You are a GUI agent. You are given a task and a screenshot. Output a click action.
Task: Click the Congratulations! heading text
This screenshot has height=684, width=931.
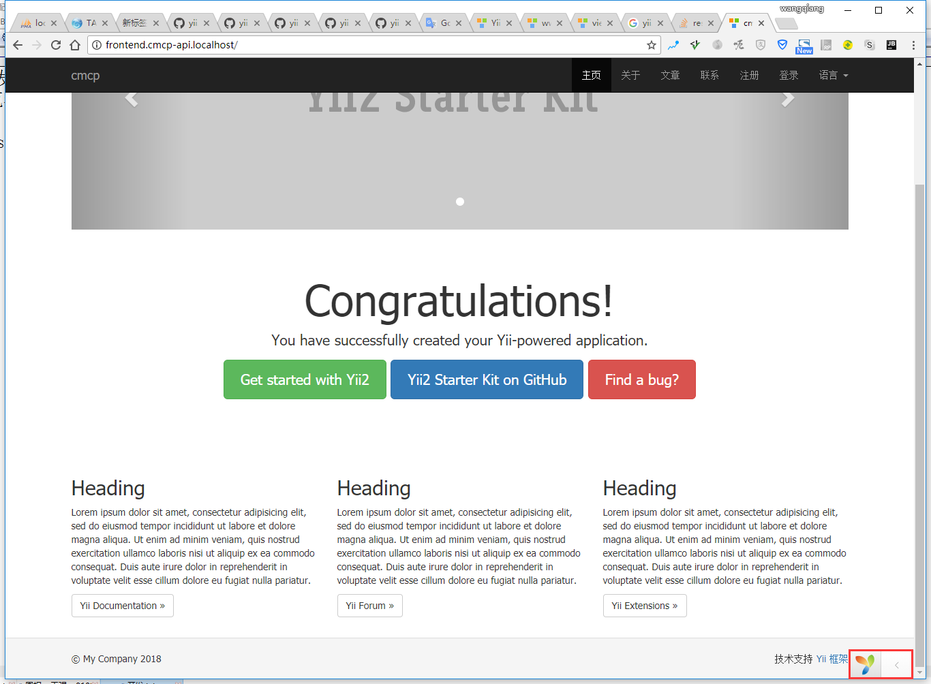(x=459, y=301)
